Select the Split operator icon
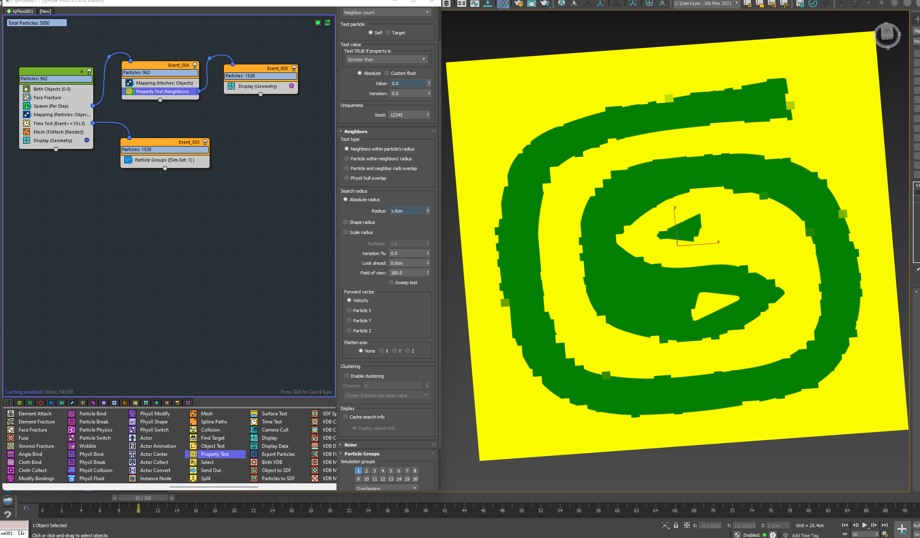The height and width of the screenshot is (538, 920). click(193, 478)
